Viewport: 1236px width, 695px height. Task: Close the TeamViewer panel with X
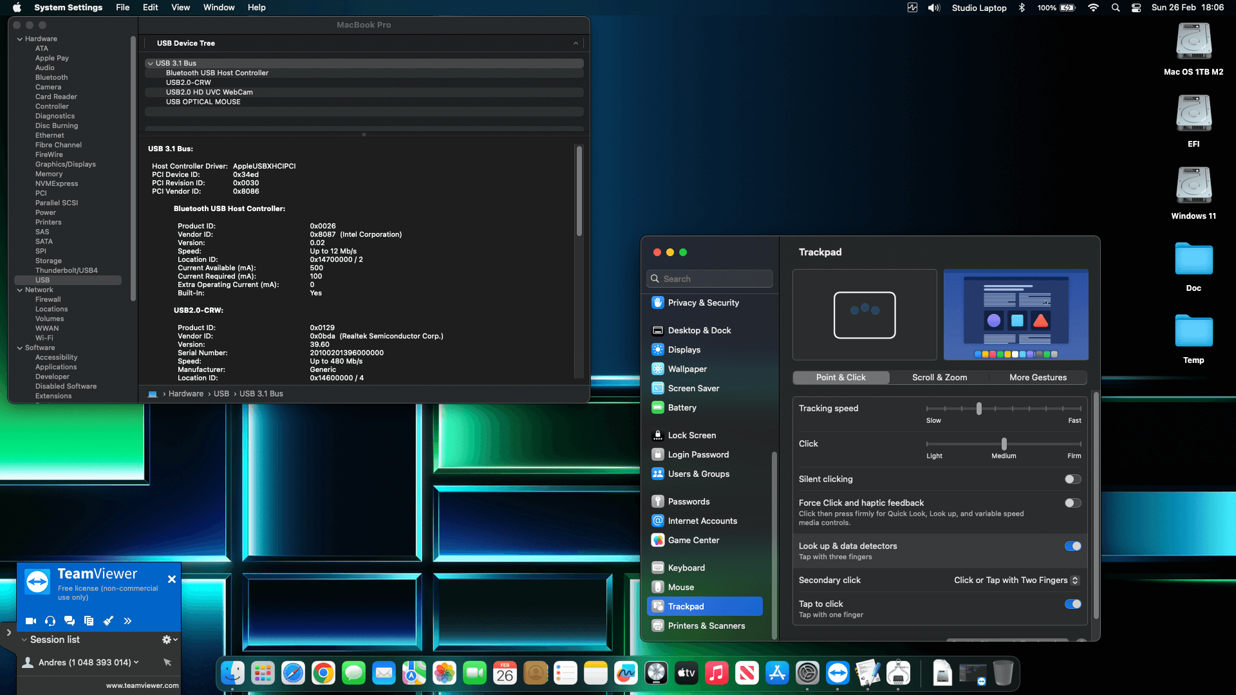tap(172, 579)
